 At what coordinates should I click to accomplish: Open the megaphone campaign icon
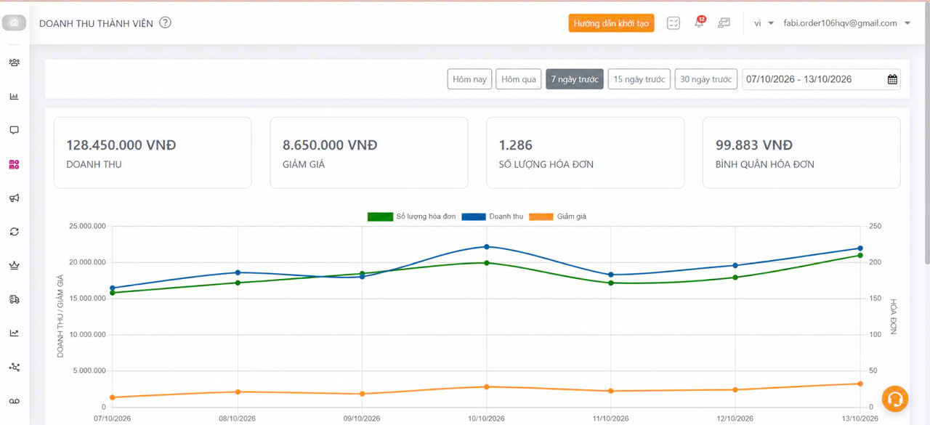point(14,198)
